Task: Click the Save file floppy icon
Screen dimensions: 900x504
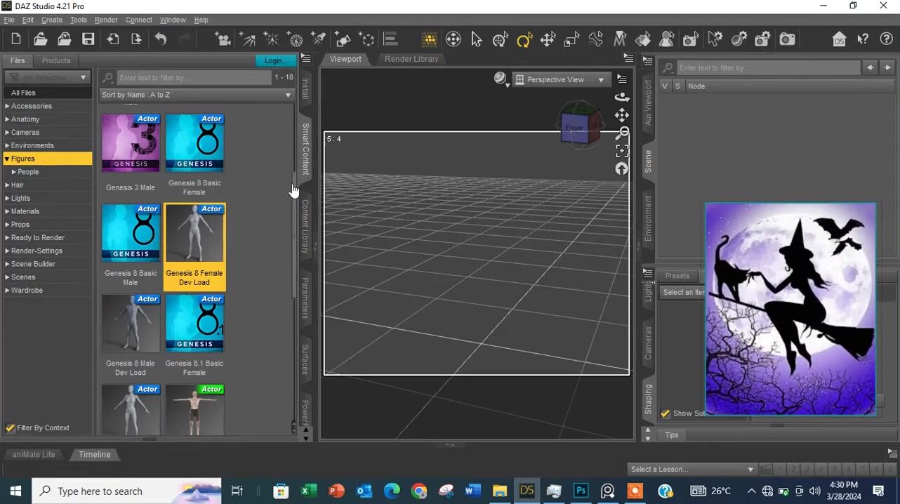Action: coord(88,39)
